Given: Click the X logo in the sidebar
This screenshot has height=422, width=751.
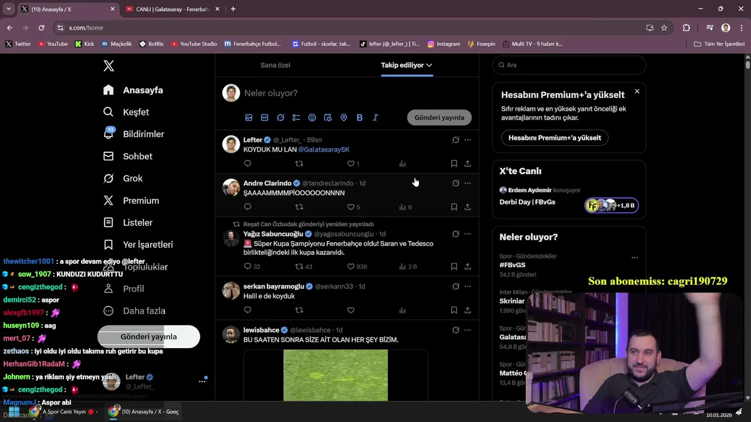Looking at the screenshot, I should point(109,66).
